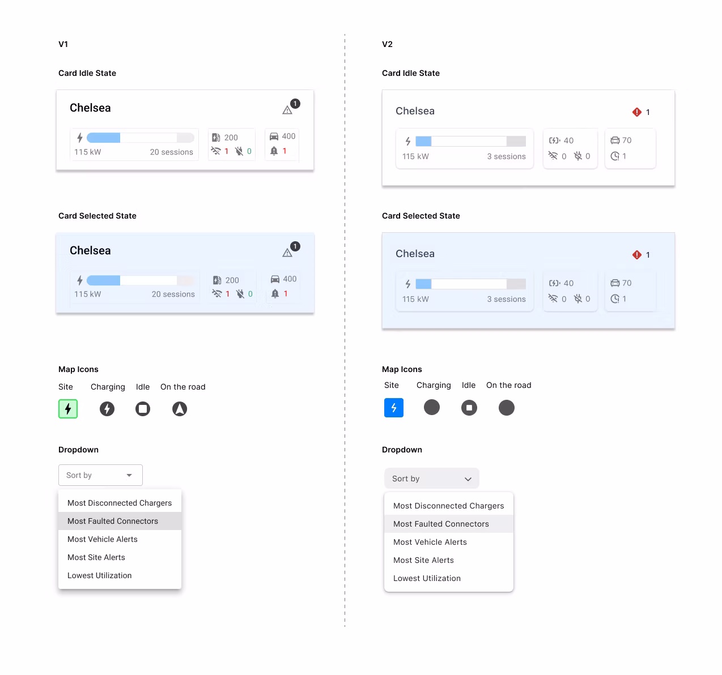This screenshot has height=675, width=722.
Task: Click "3 sessions" on V2 idle card
Action: pos(507,156)
